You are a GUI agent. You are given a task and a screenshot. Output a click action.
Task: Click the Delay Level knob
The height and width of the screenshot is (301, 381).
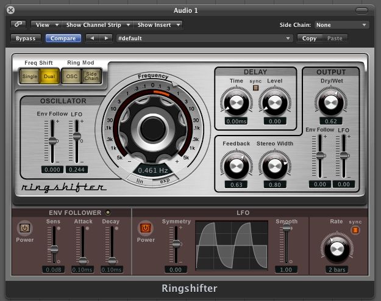[x=275, y=103]
